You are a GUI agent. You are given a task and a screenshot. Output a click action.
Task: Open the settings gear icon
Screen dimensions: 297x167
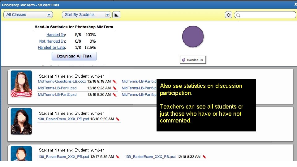228,15
